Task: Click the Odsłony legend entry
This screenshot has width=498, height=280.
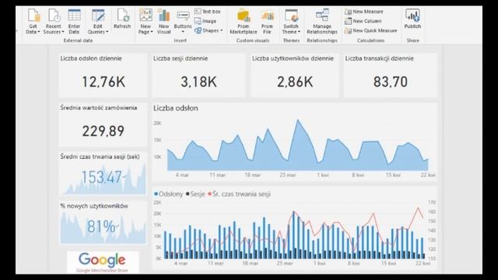Action: (169, 194)
